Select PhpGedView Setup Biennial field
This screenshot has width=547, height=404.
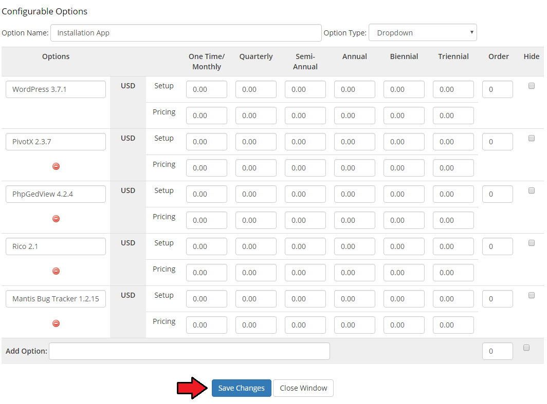tap(404, 194)
